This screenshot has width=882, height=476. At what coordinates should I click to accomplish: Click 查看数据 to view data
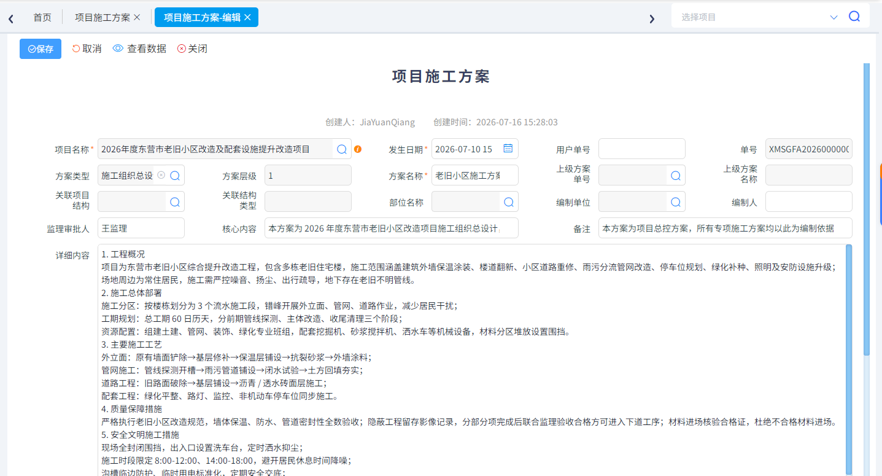pos(139,49)
